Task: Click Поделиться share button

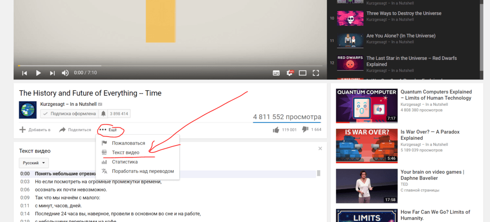Action: 75,130
